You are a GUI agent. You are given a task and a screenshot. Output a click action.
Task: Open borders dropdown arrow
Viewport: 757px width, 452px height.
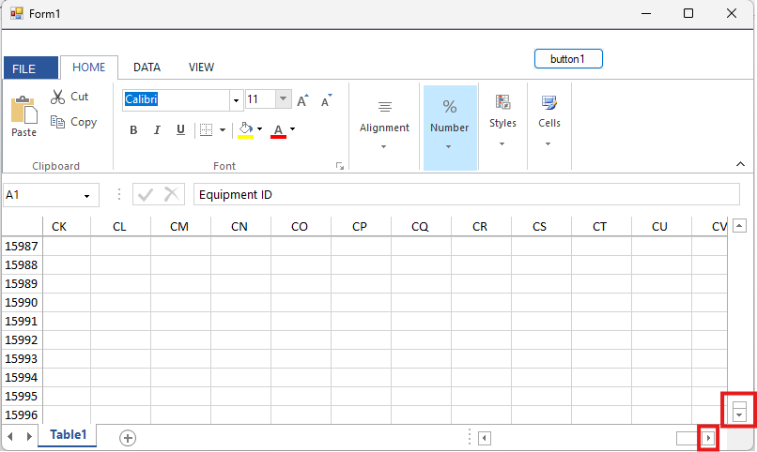pyautogui.click(x=223, y=130)
